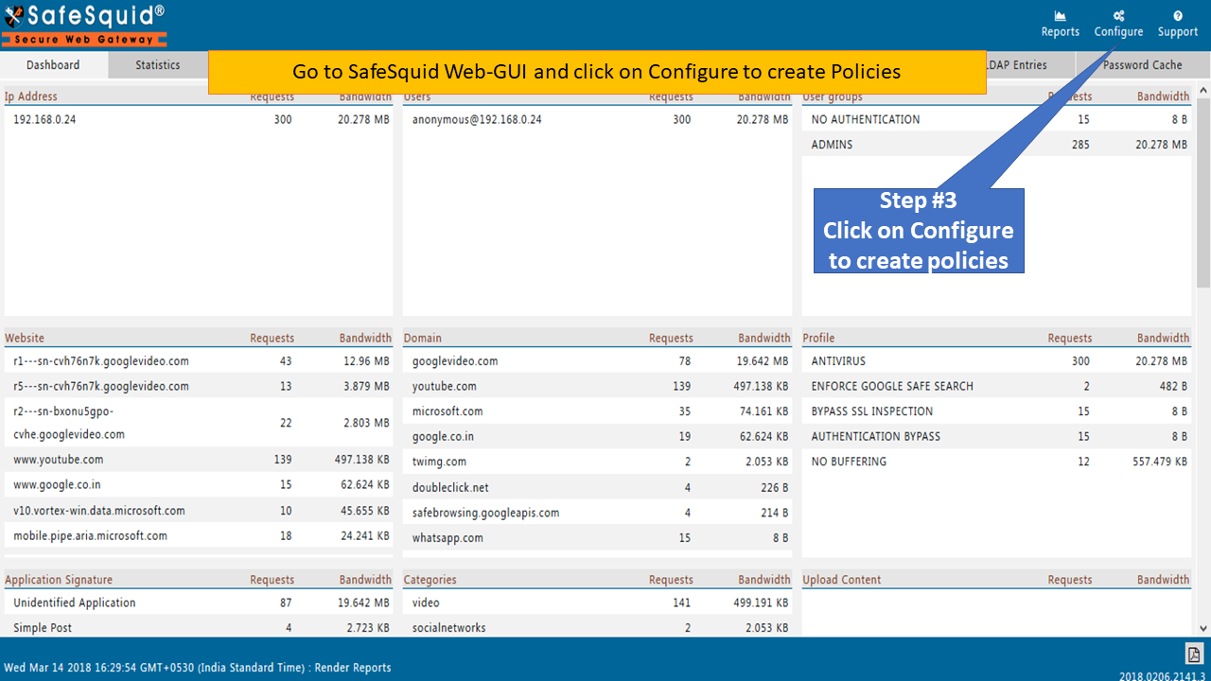Select IP address 192.168.0.24 row
This screenshot has height=681, width=1211.
click(198, 120)
